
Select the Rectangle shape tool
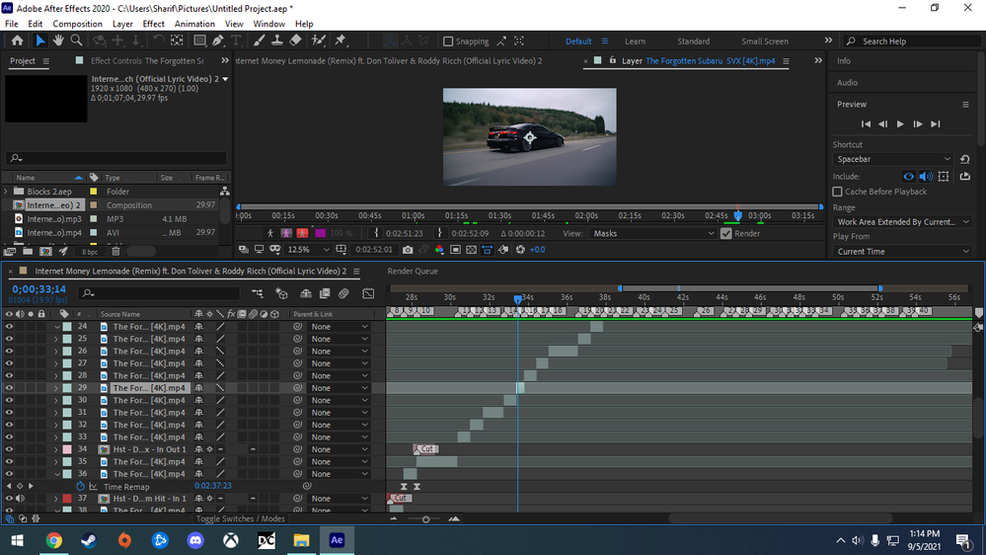tap(199, 40)
